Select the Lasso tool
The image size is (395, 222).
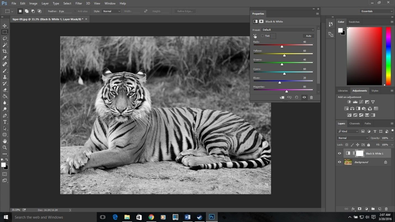[4, 38]
